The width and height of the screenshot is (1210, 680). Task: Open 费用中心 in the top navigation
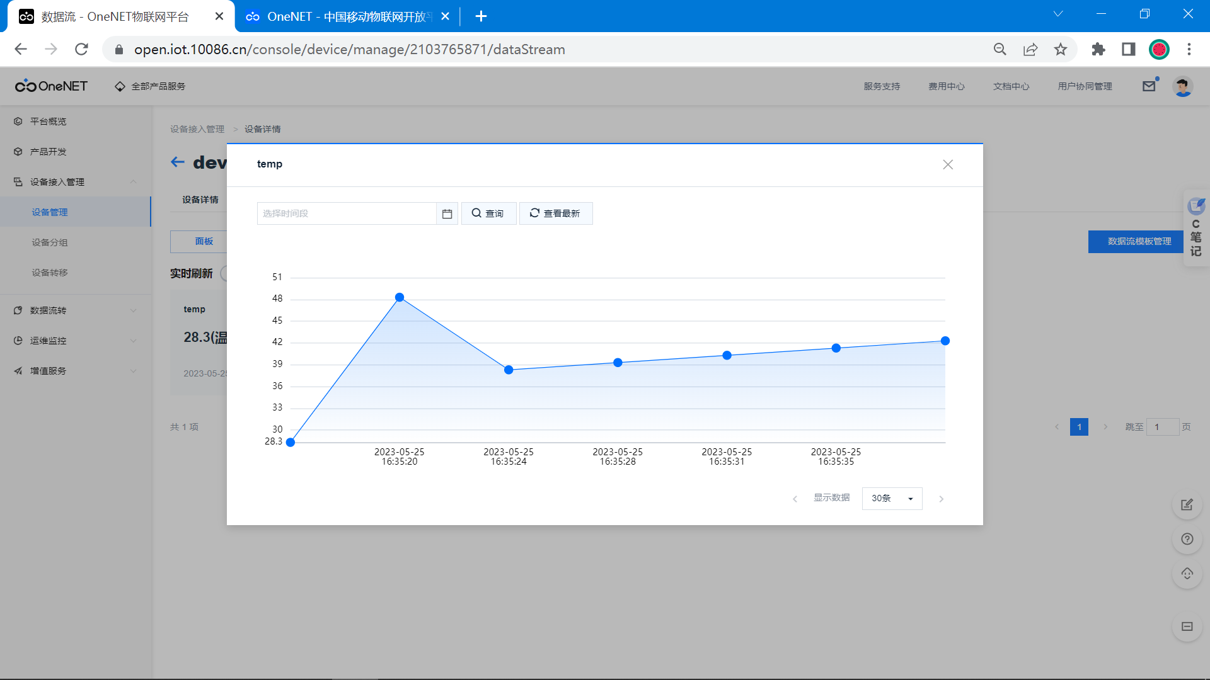(946, 86)
